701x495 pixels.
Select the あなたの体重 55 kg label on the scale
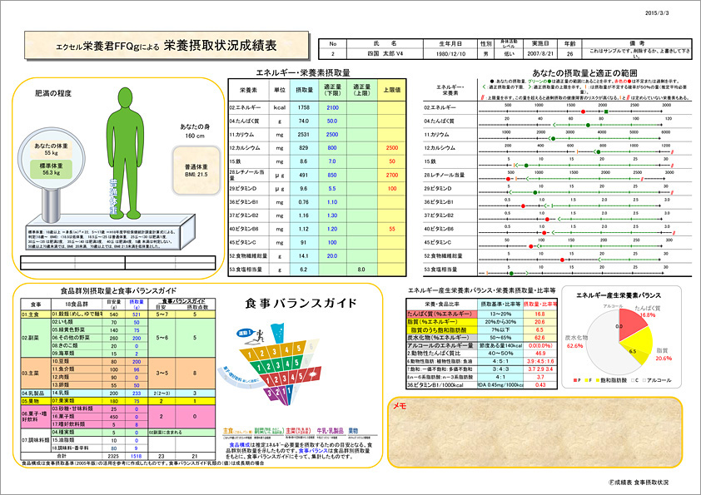[52, 149]
